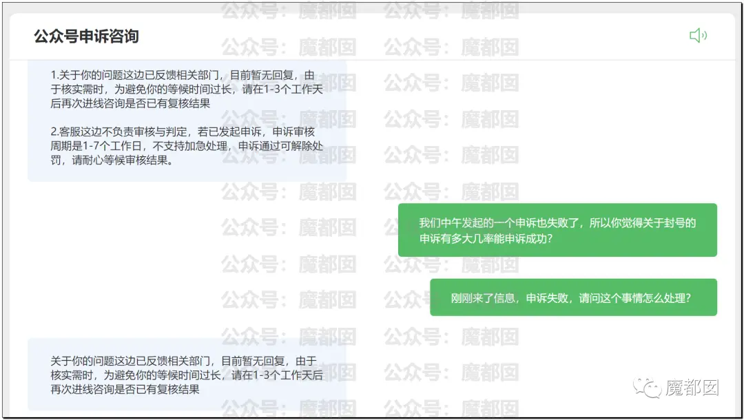Select the last reply starting 关于你的问题这边已反馈
The image size is (744, 420).
(x=187, y=375)
